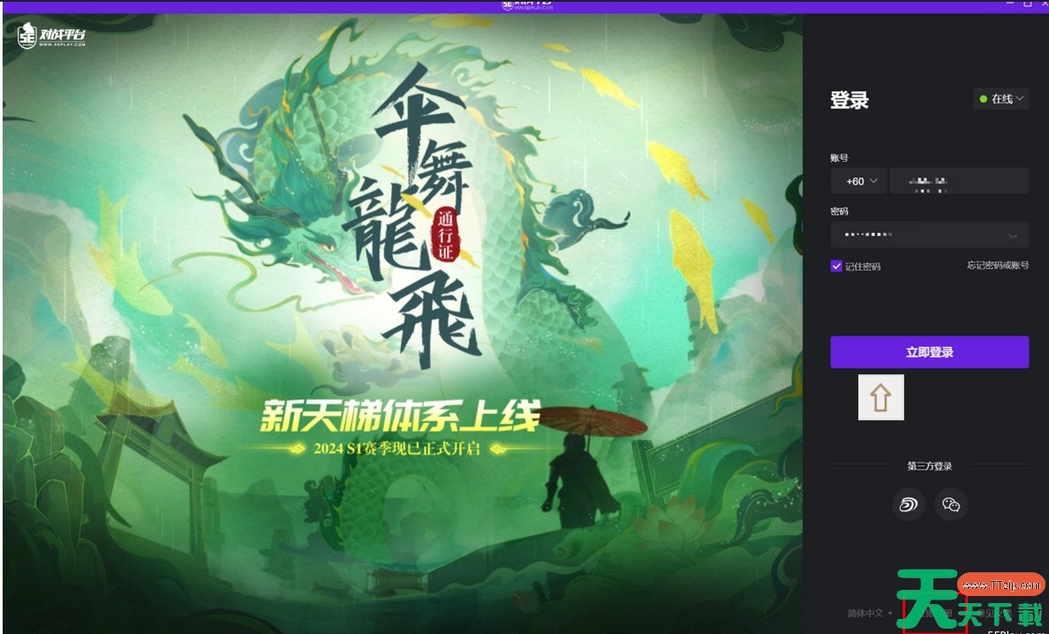The width and height of the screenshot is (1049, 634).
Task: Focus the 密码 password field
Action: point(929,235)
